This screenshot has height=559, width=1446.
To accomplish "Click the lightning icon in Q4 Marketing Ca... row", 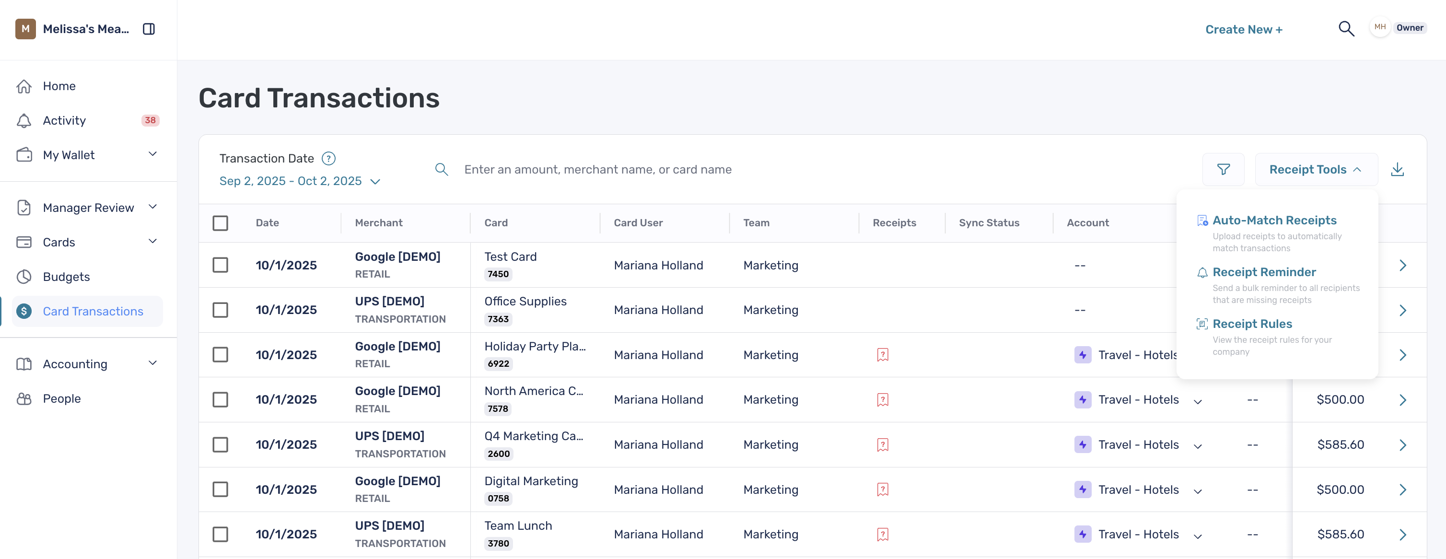I will (x=1083, y=444).
